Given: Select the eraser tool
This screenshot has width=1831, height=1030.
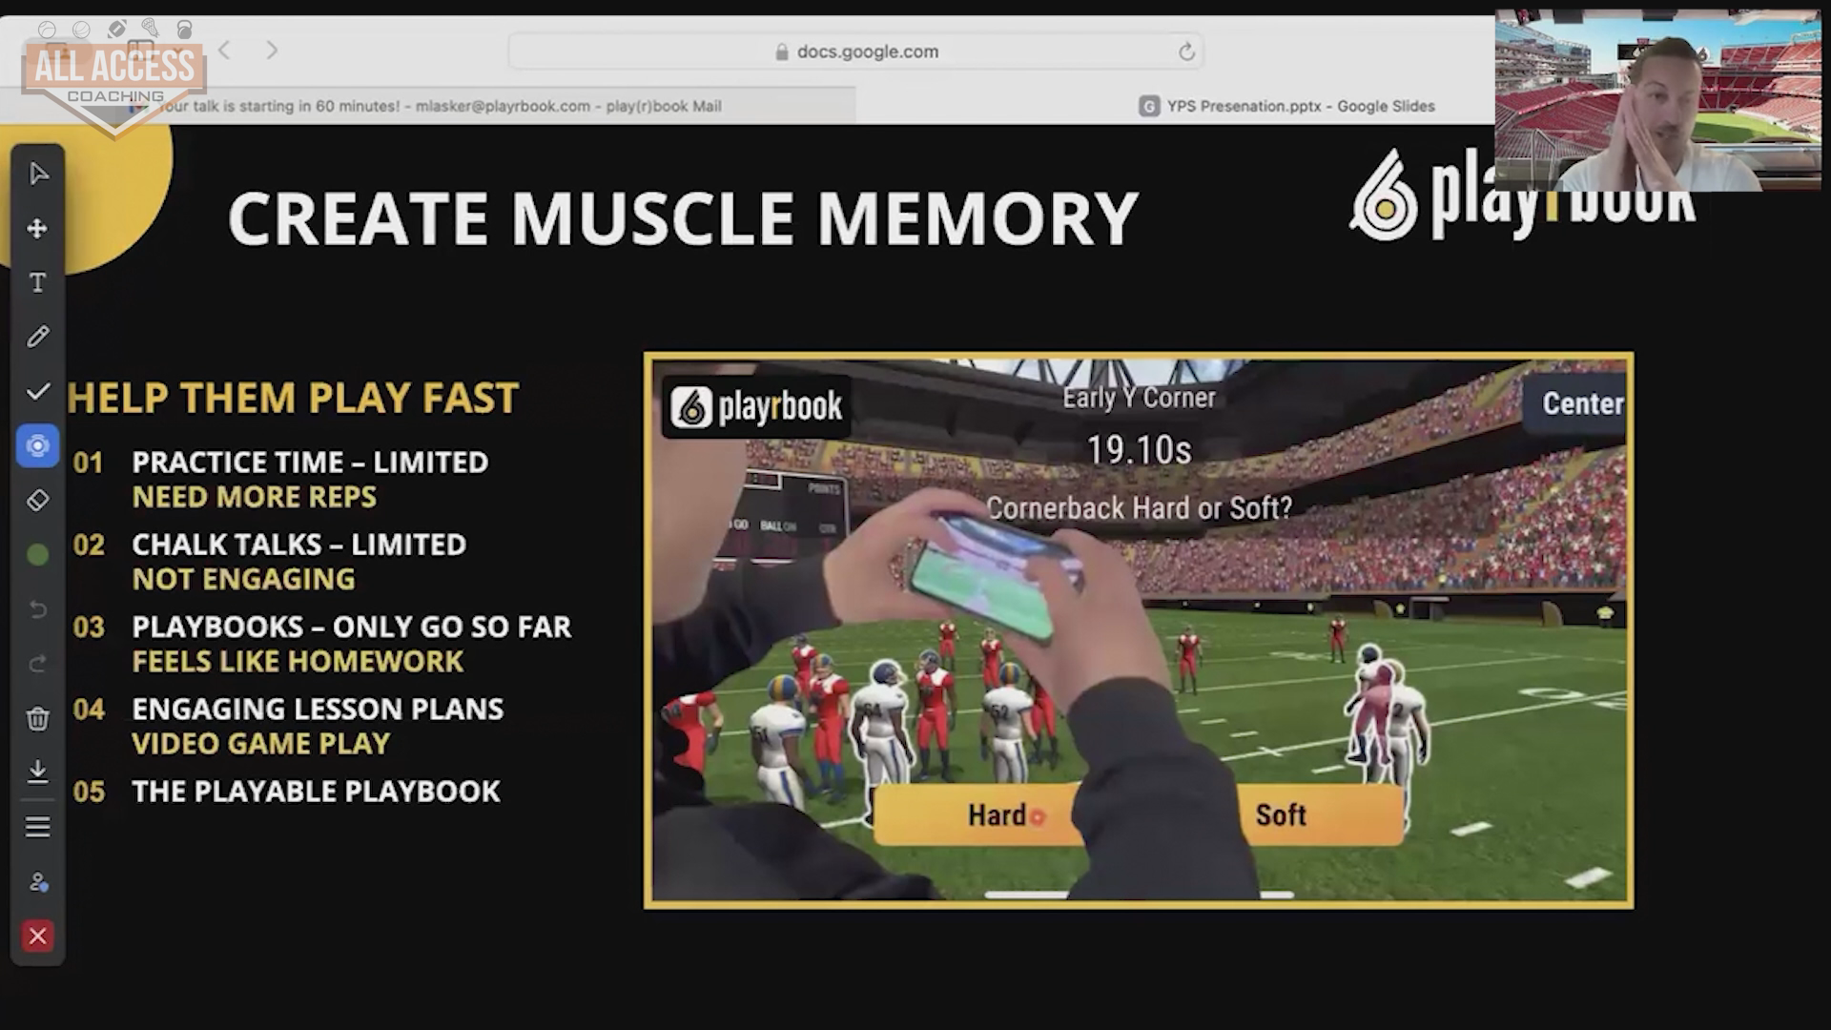Looking at the screenshot, I should [38, 500].
